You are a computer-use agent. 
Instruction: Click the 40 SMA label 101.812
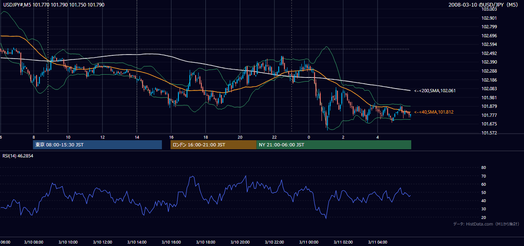click(434, 112)
